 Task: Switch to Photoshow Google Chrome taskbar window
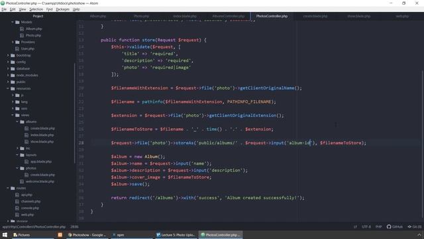(87, 235)
